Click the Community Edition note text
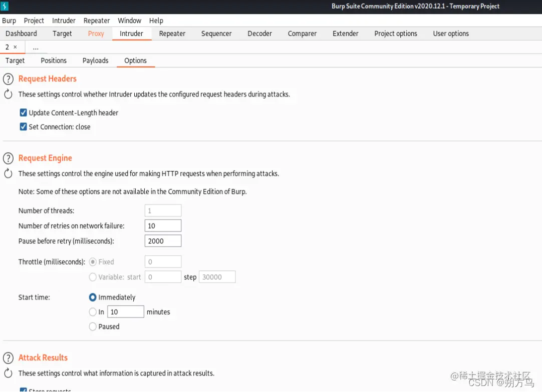Viewport: 542px width, 392px height. point(132,191)
